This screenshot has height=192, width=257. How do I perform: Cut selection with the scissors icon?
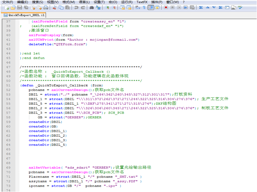[54, 7]
